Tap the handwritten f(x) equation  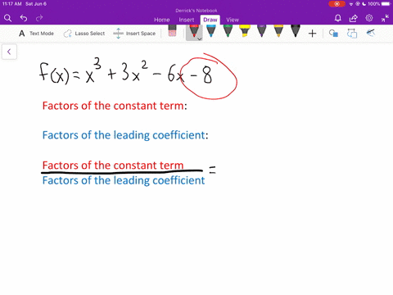coord(125,72)
